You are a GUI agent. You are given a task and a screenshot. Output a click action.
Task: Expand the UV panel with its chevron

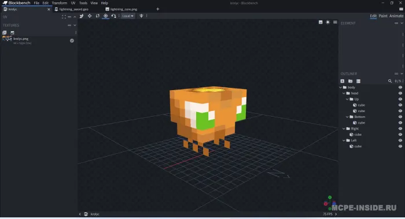(x=75, y=17)
